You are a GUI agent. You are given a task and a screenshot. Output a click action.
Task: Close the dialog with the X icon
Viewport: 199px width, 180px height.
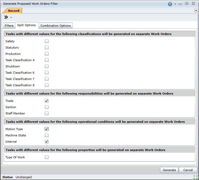tap(193, 4)
